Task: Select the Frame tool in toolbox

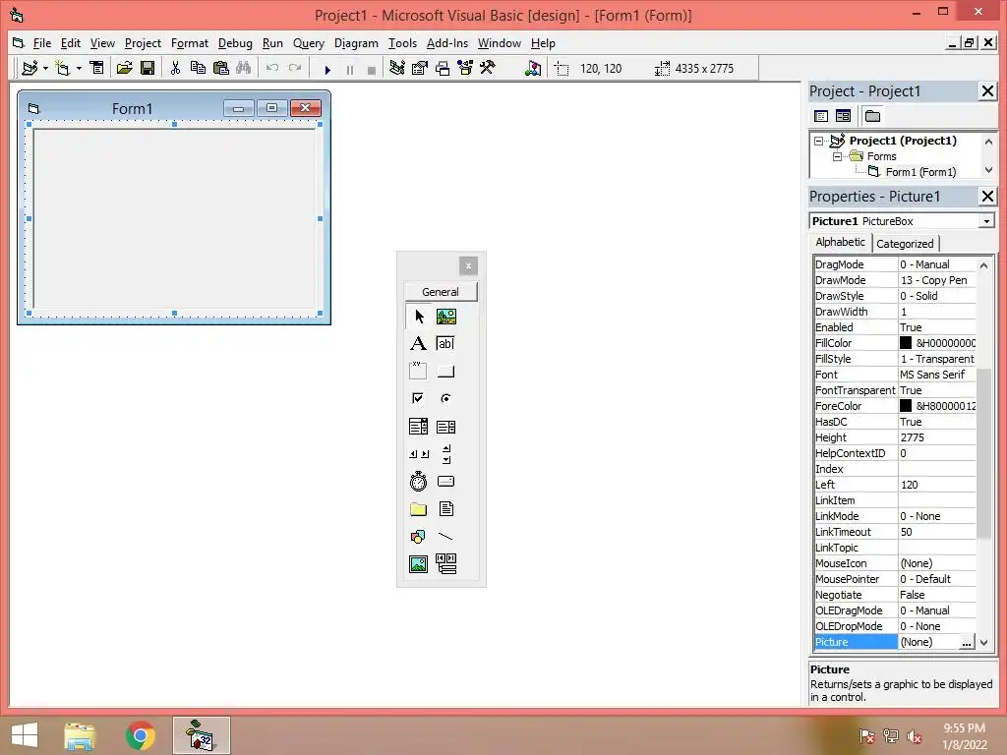Action: 418,371
